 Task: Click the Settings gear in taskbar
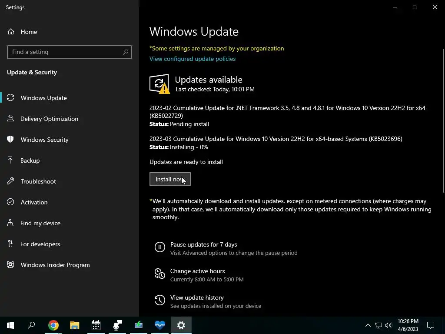pos(181,325)
